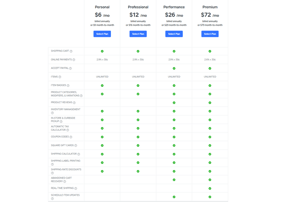Click the Performance plan heading

click(174, 7)
